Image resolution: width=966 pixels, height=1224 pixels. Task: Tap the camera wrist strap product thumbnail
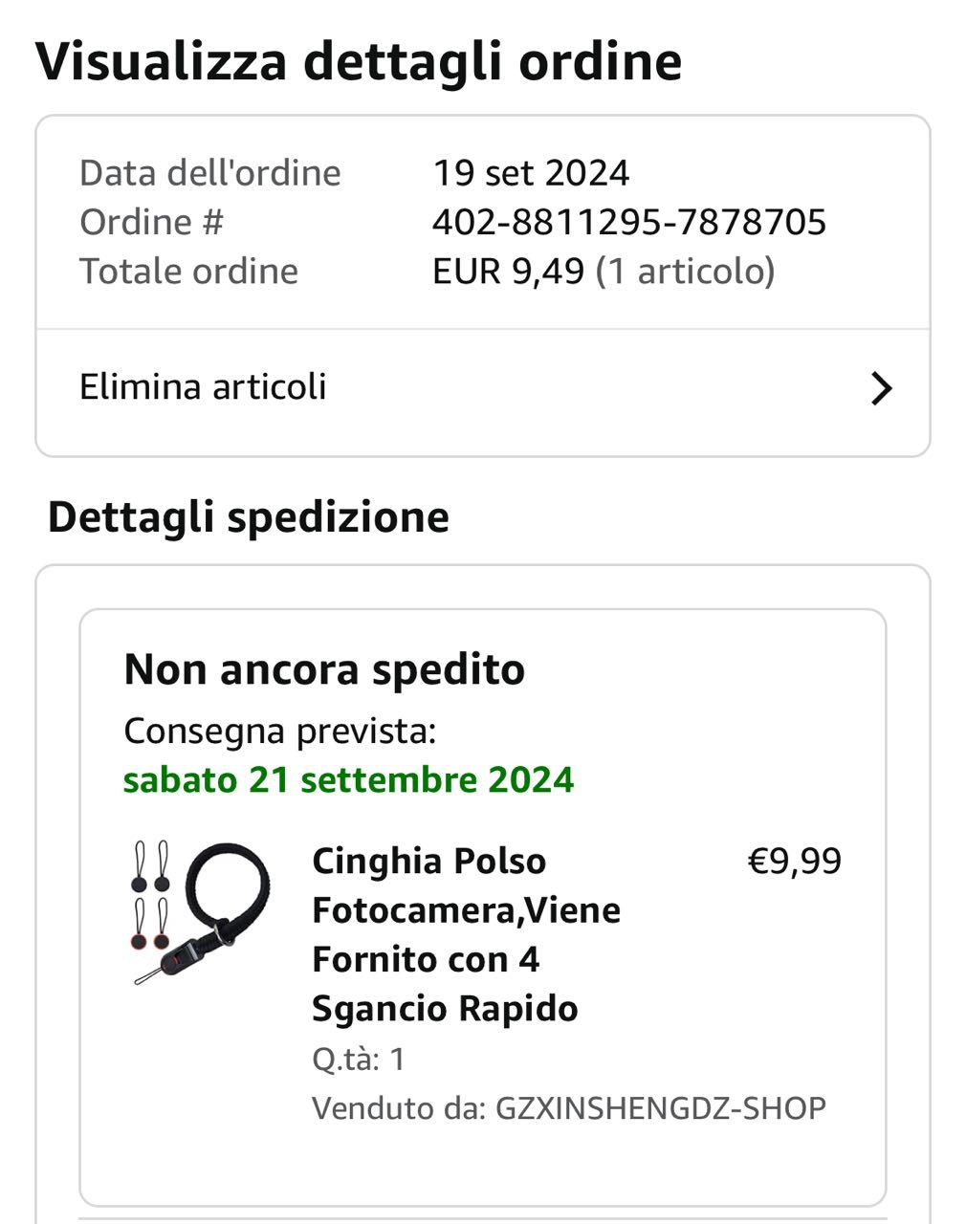[199, 912]
